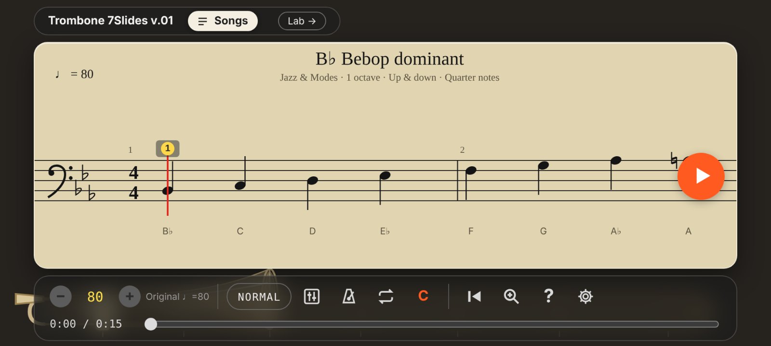771x346 pixels.
Task: Click the Trombone 7Slides v.01 title
Action: pos(111,21)
